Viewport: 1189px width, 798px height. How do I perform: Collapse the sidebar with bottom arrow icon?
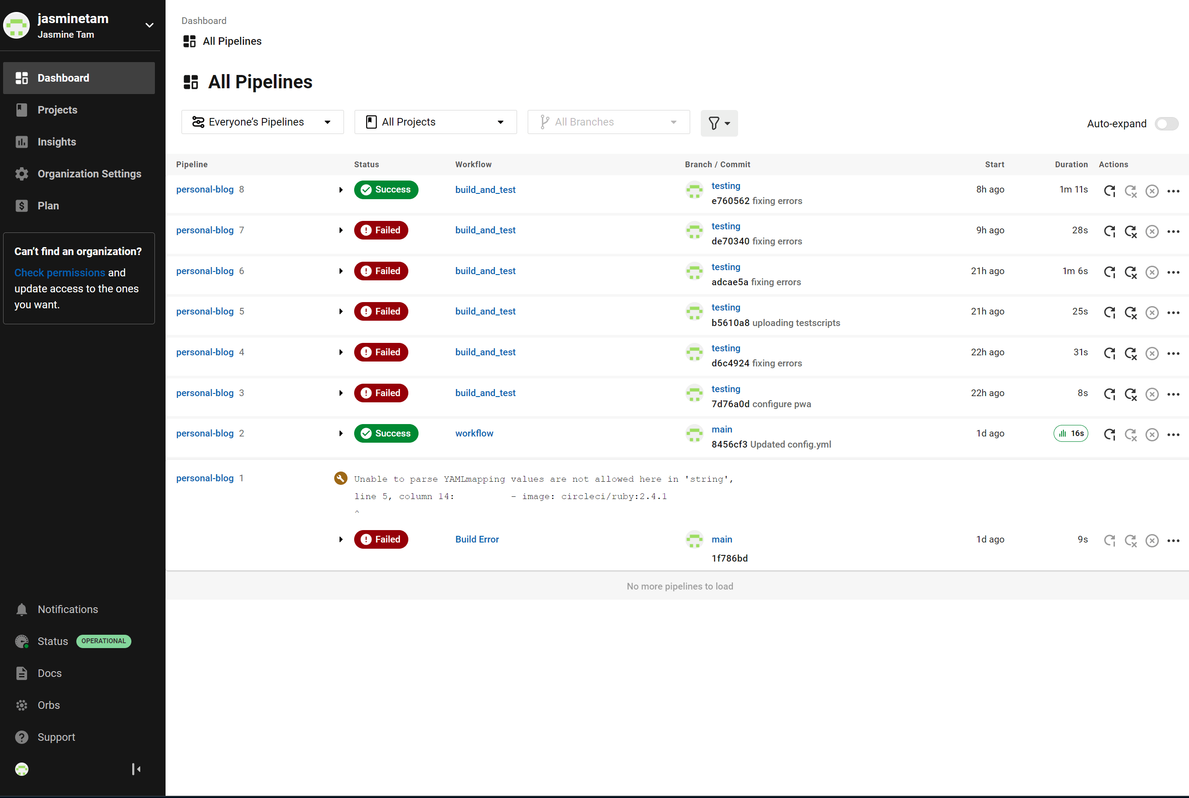coord(136,769)
